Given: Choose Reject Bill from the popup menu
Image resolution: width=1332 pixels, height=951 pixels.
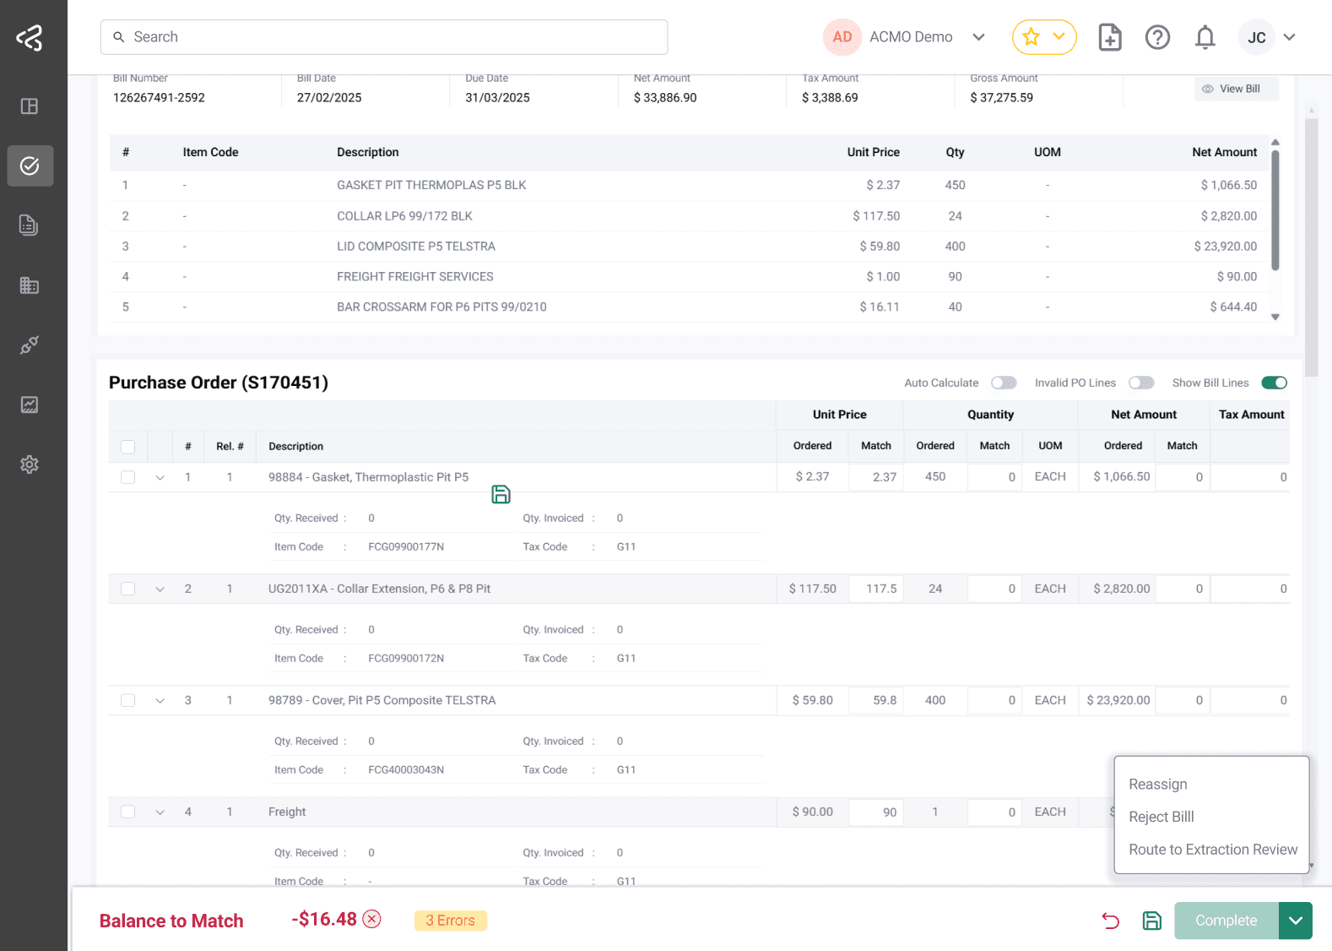Looking at the screenshot, I should 1161,817.
